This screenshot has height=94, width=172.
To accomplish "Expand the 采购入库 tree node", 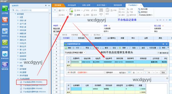I will pyautogui.click(x=18, y=20).
